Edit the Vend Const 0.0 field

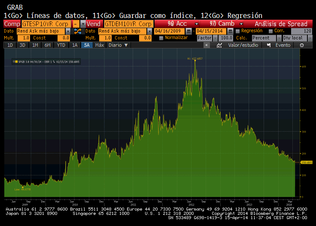(145, 38)
